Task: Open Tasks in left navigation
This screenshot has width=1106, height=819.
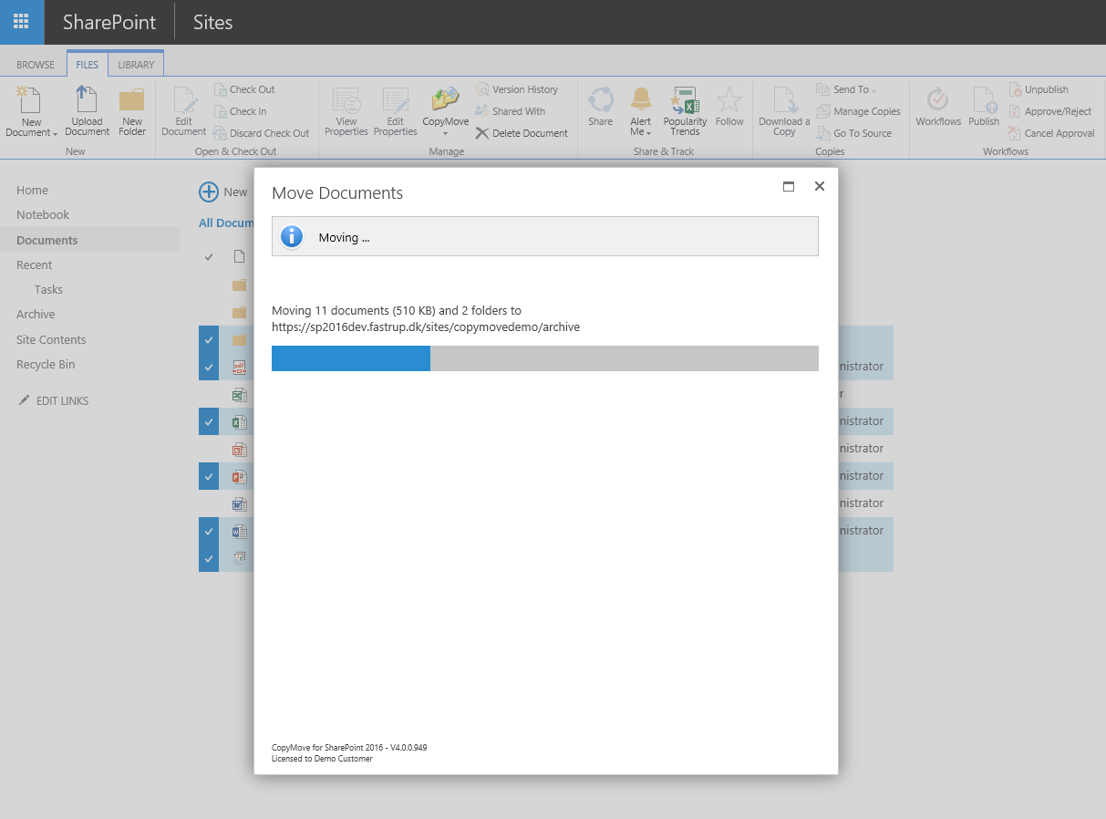Action: click(x=48, y=289)
